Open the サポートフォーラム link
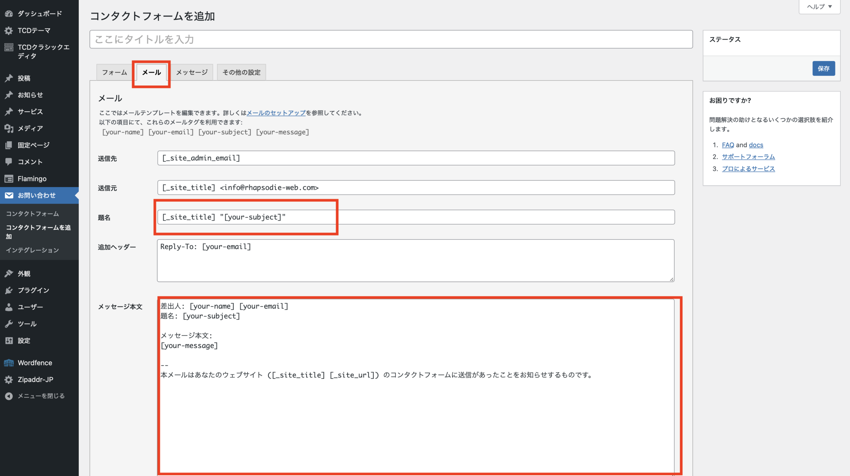 748,157
